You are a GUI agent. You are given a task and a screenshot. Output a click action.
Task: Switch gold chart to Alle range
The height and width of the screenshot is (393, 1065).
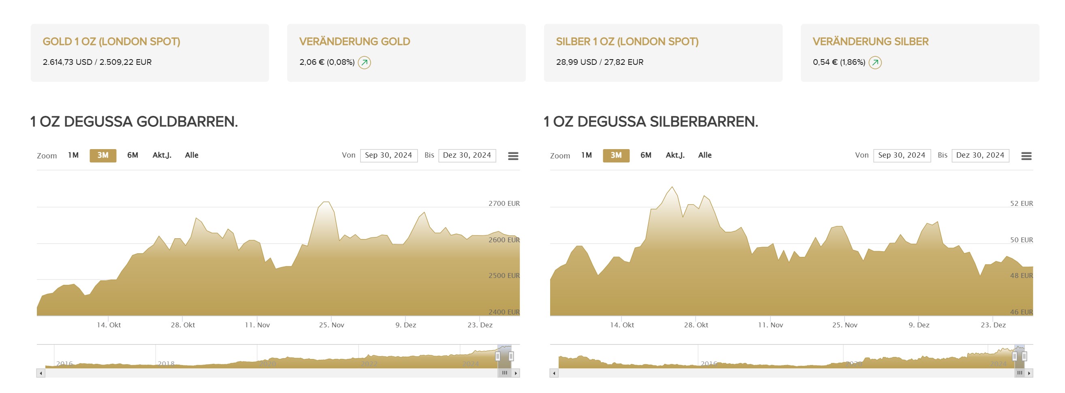pos(192,156)
